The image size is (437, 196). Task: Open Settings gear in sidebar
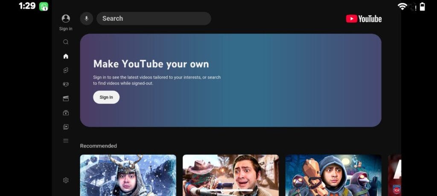pyautogui.click(x=66, y=180)
